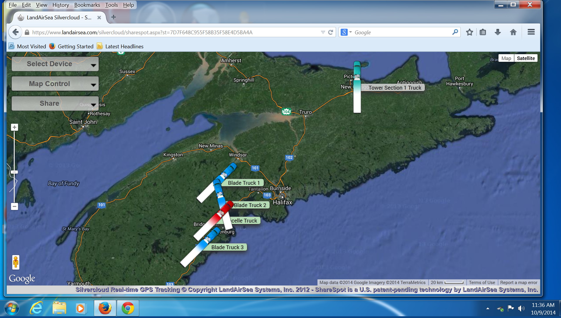Open the bookmarks list icon
This screenshot has height=318, width=561.
(x=483, y=32)
